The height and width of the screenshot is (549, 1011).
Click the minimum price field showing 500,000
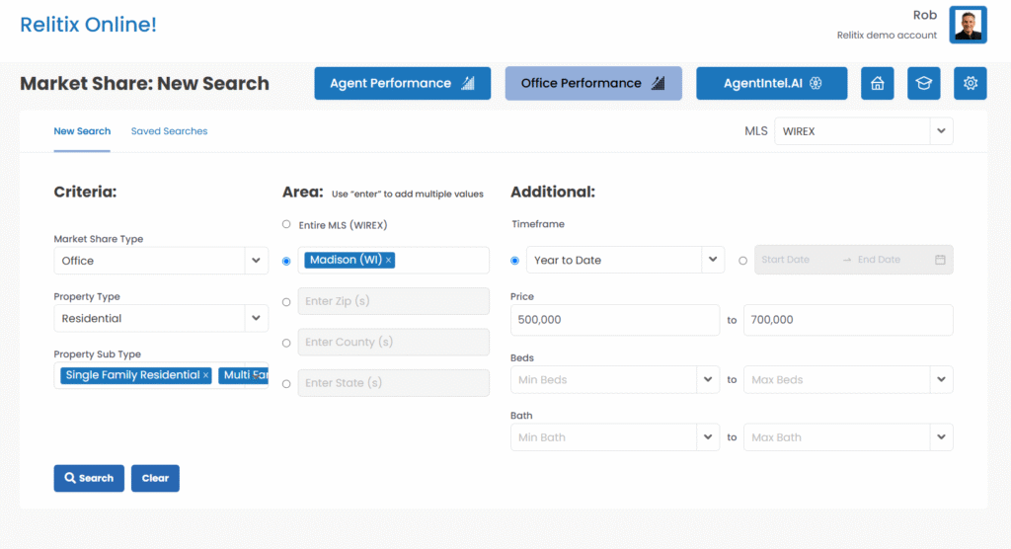coord(614,320)
